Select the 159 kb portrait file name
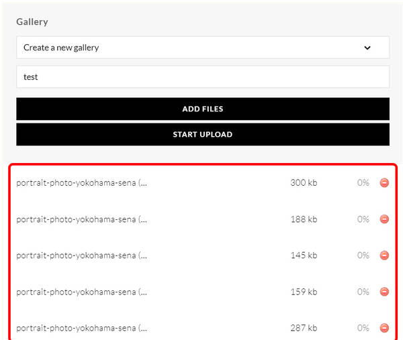 click(x=81, y=292)
